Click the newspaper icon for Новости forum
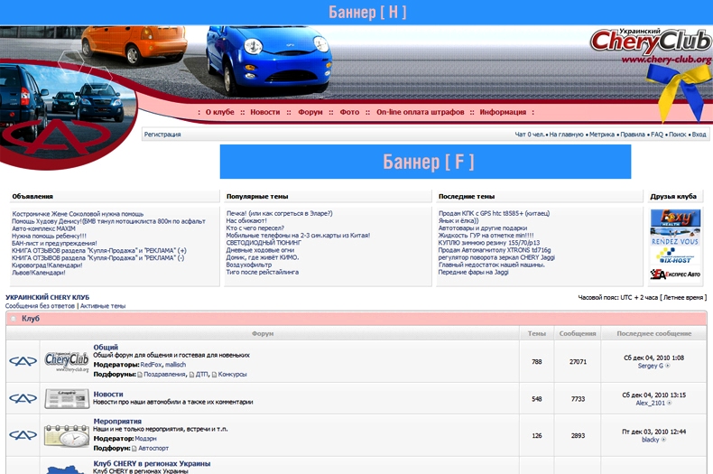 [66, 398]
